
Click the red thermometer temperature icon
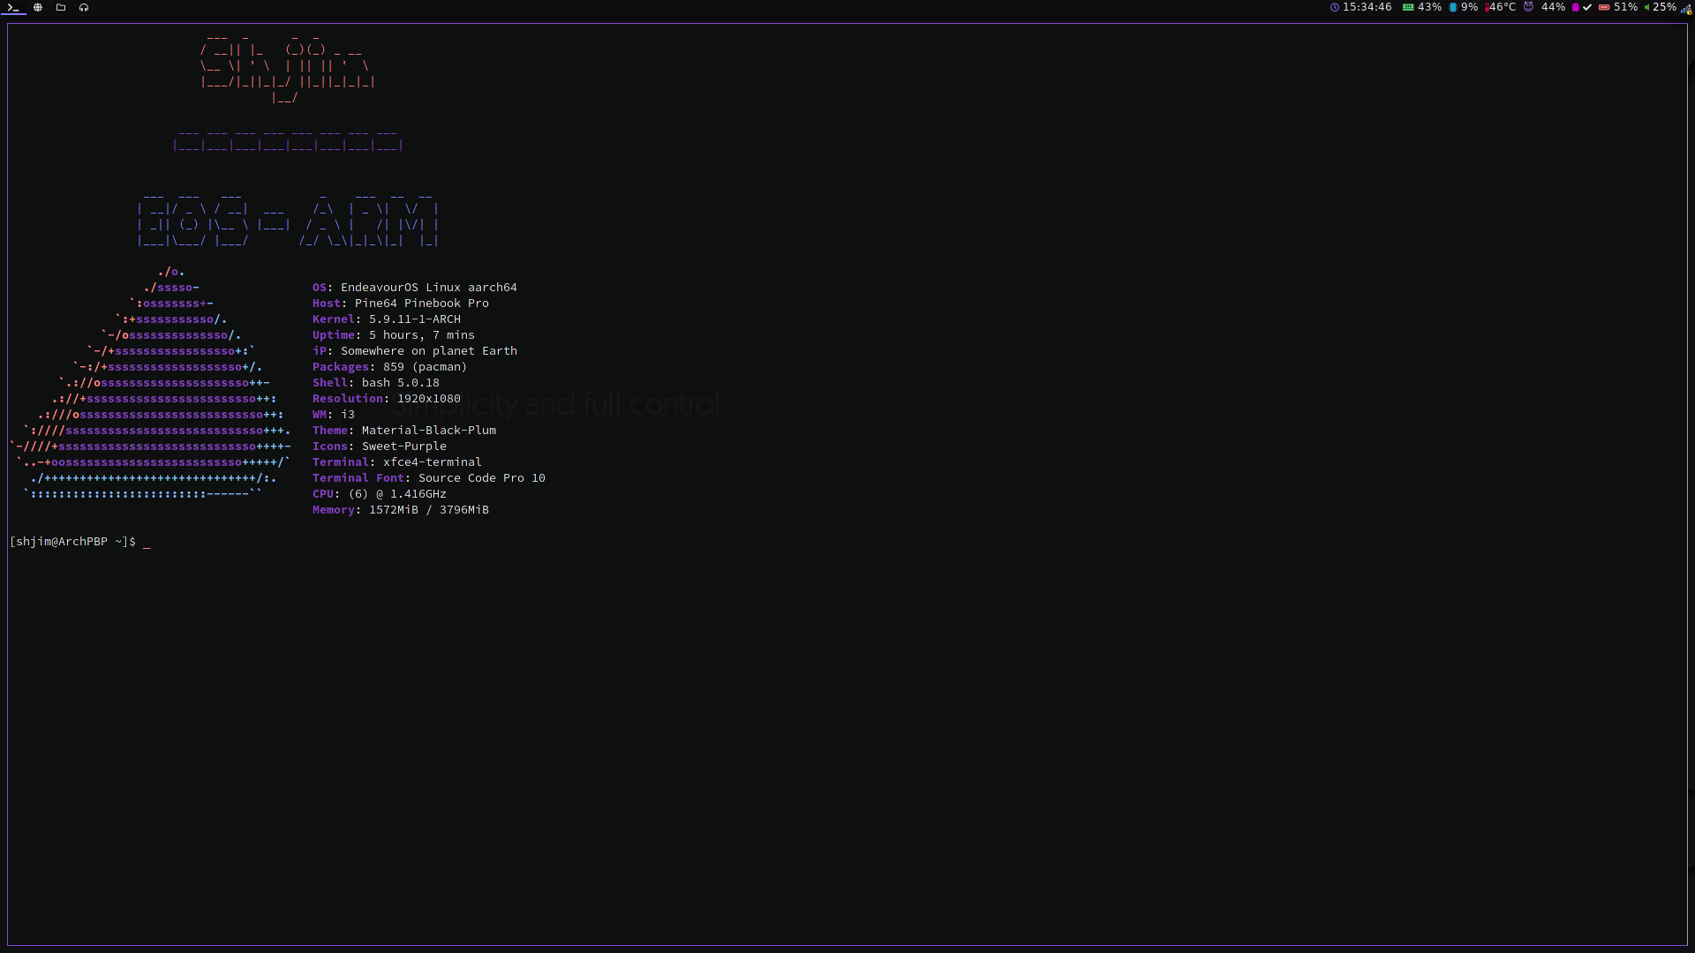(1488, 7)
